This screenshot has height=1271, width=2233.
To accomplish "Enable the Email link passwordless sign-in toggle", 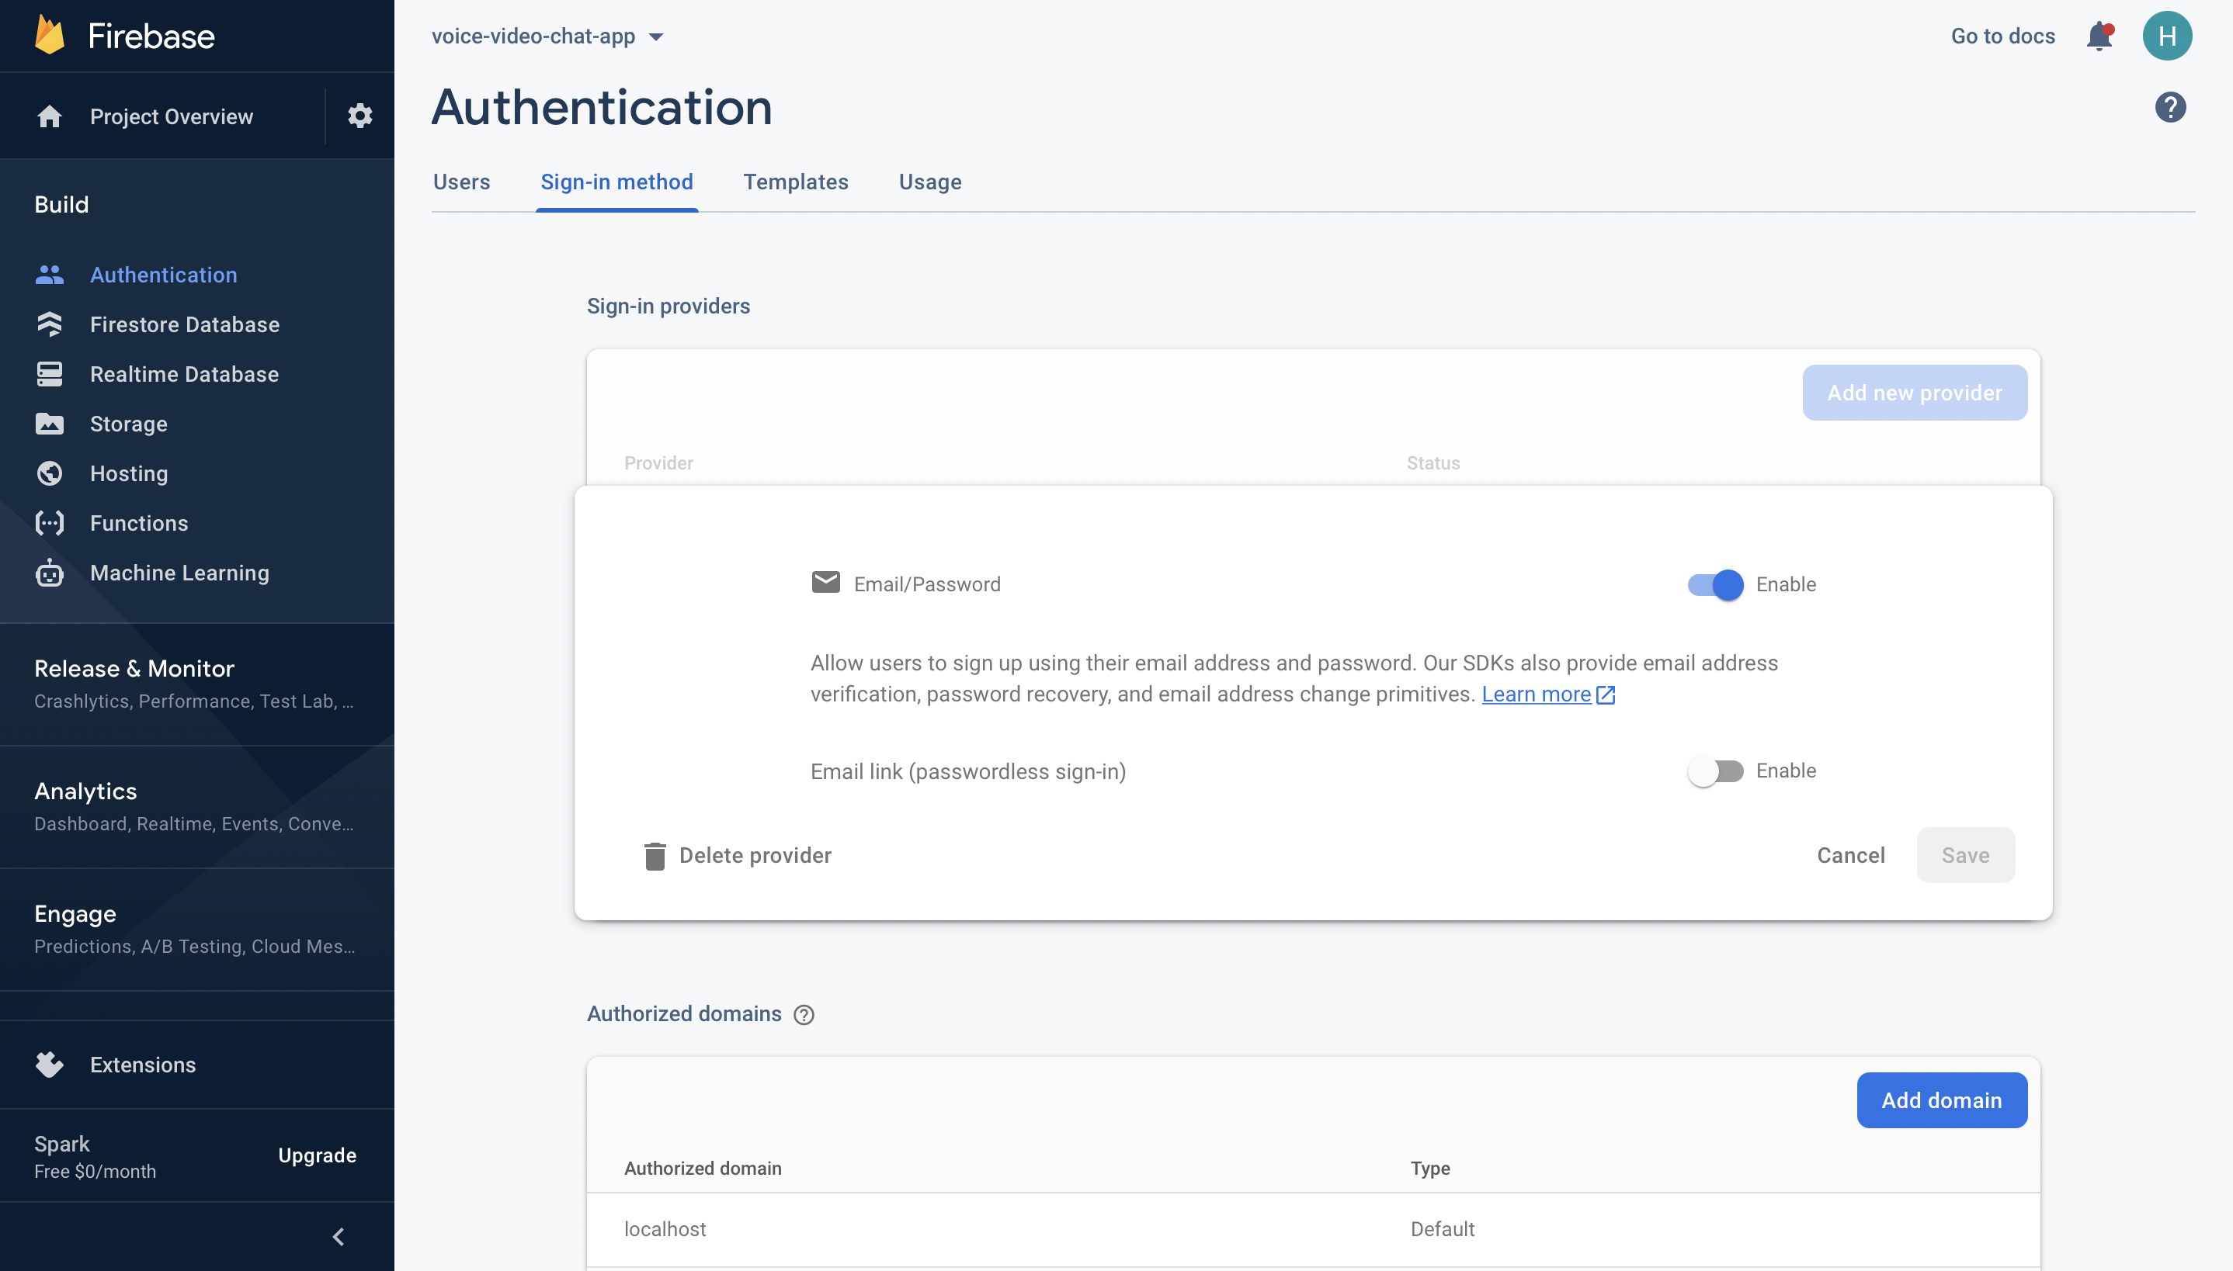I will click(x=1713, y=770).
